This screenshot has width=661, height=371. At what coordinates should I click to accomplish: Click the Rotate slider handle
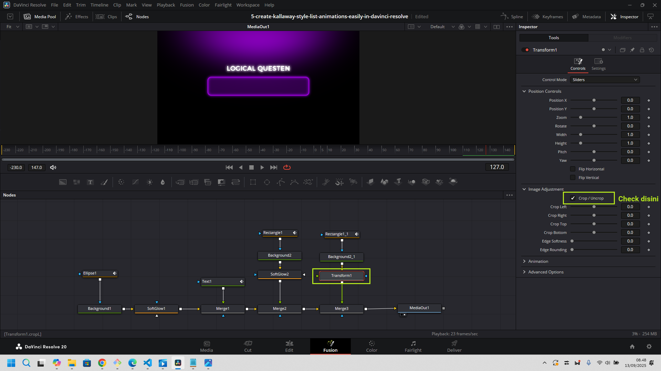point(594,126)
